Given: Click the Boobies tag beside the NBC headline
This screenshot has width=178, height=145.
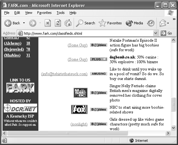Looking at the screenshot, I should pyautogui.click(x=99, y=109).
